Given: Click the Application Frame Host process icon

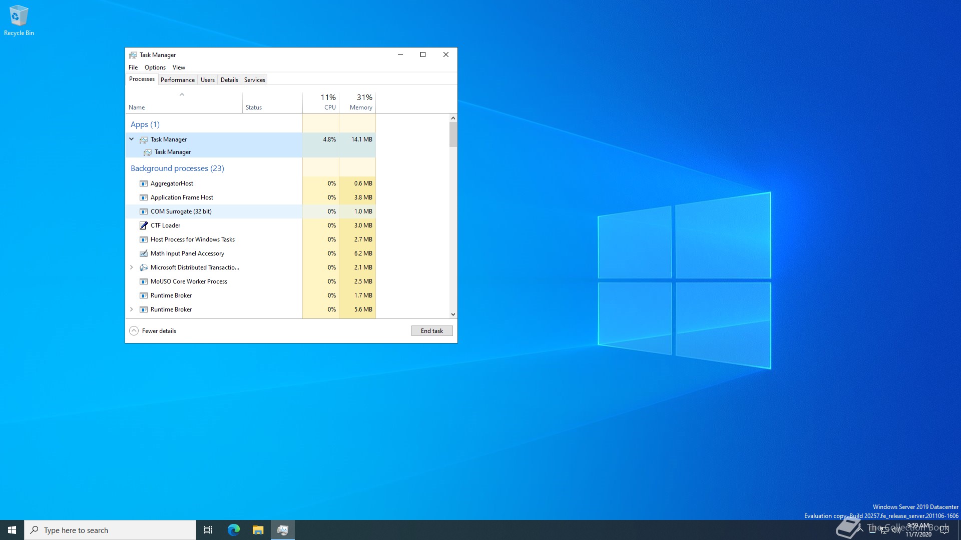Looking at the screenshot, I should click(x=144, y=197).
